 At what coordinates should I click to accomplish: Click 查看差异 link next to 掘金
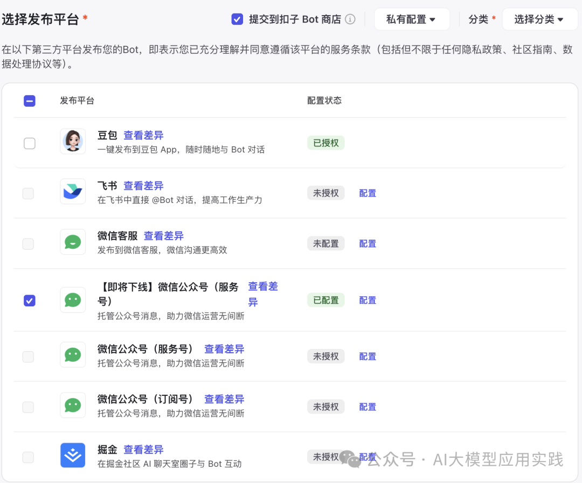coord(143,450)
